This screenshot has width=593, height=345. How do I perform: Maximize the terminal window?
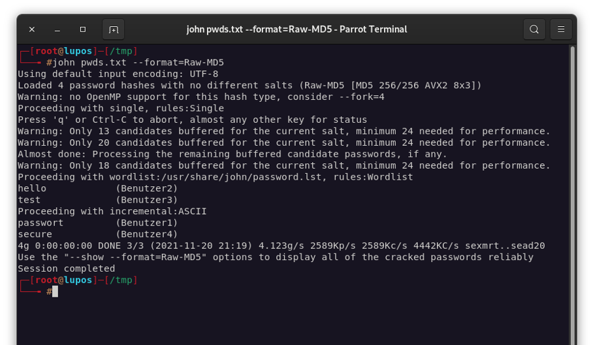click(x=83, y=29)
